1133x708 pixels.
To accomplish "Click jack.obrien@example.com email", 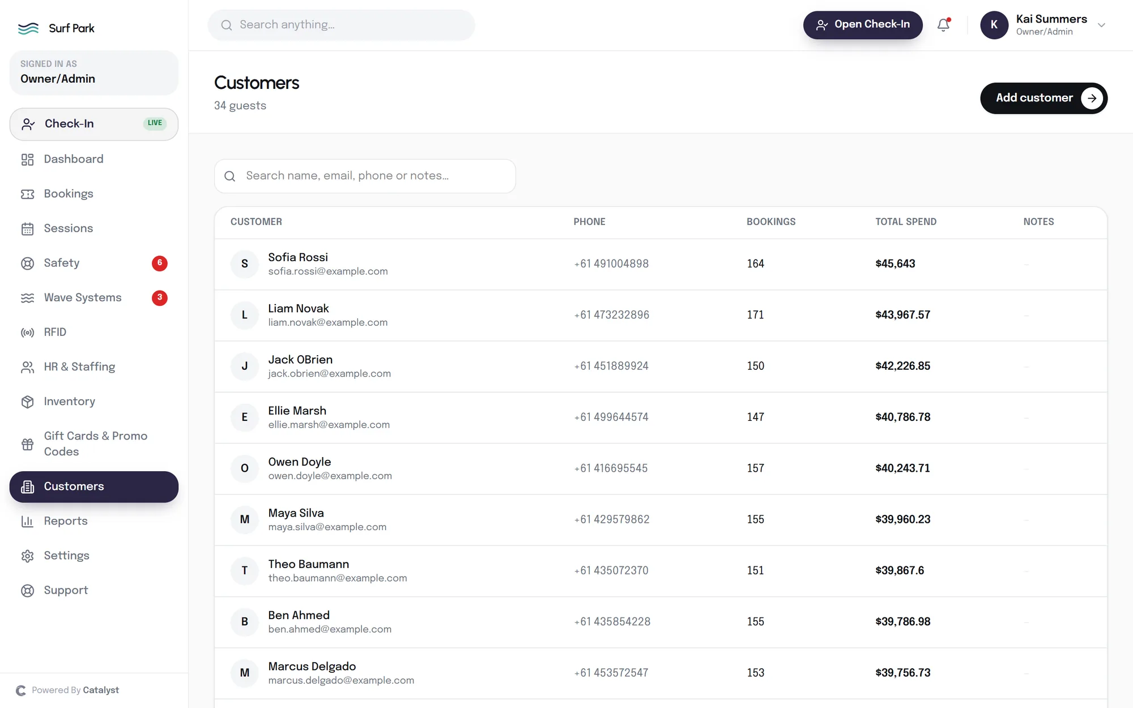I will [x=330, y=374].
